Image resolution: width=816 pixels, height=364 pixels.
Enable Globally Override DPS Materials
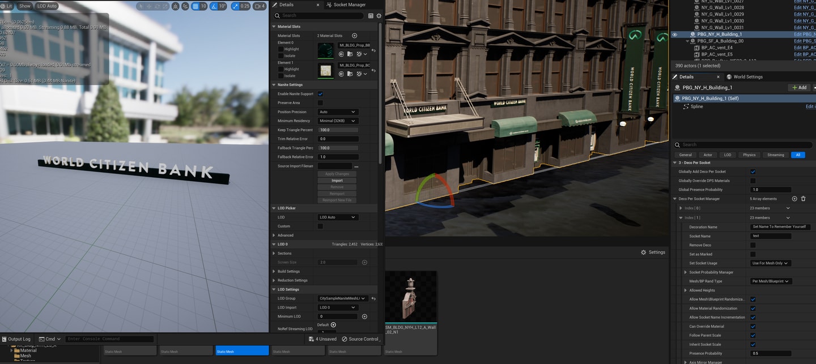click(x=753, y=181)
